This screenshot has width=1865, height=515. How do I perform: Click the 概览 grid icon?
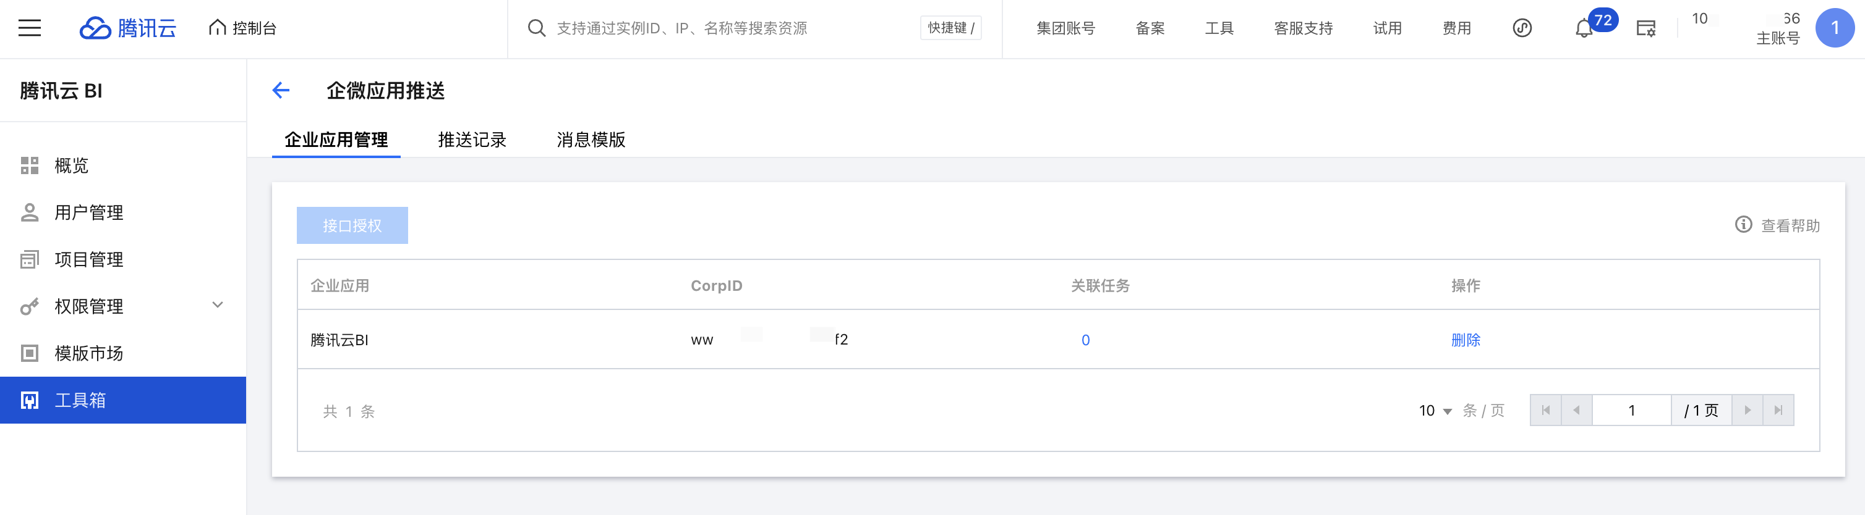pos(30,165)
